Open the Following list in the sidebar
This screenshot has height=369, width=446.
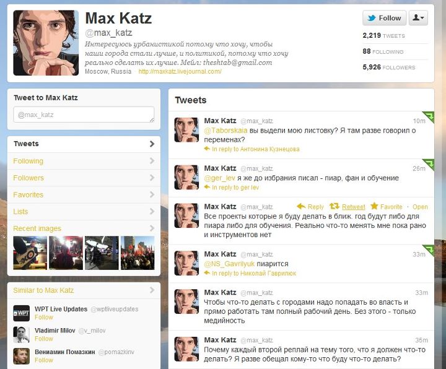coord(84,161)
